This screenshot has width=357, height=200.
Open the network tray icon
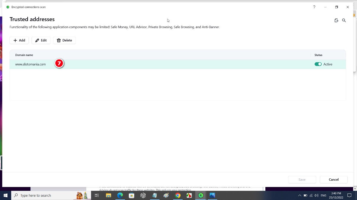pos(311,196)
